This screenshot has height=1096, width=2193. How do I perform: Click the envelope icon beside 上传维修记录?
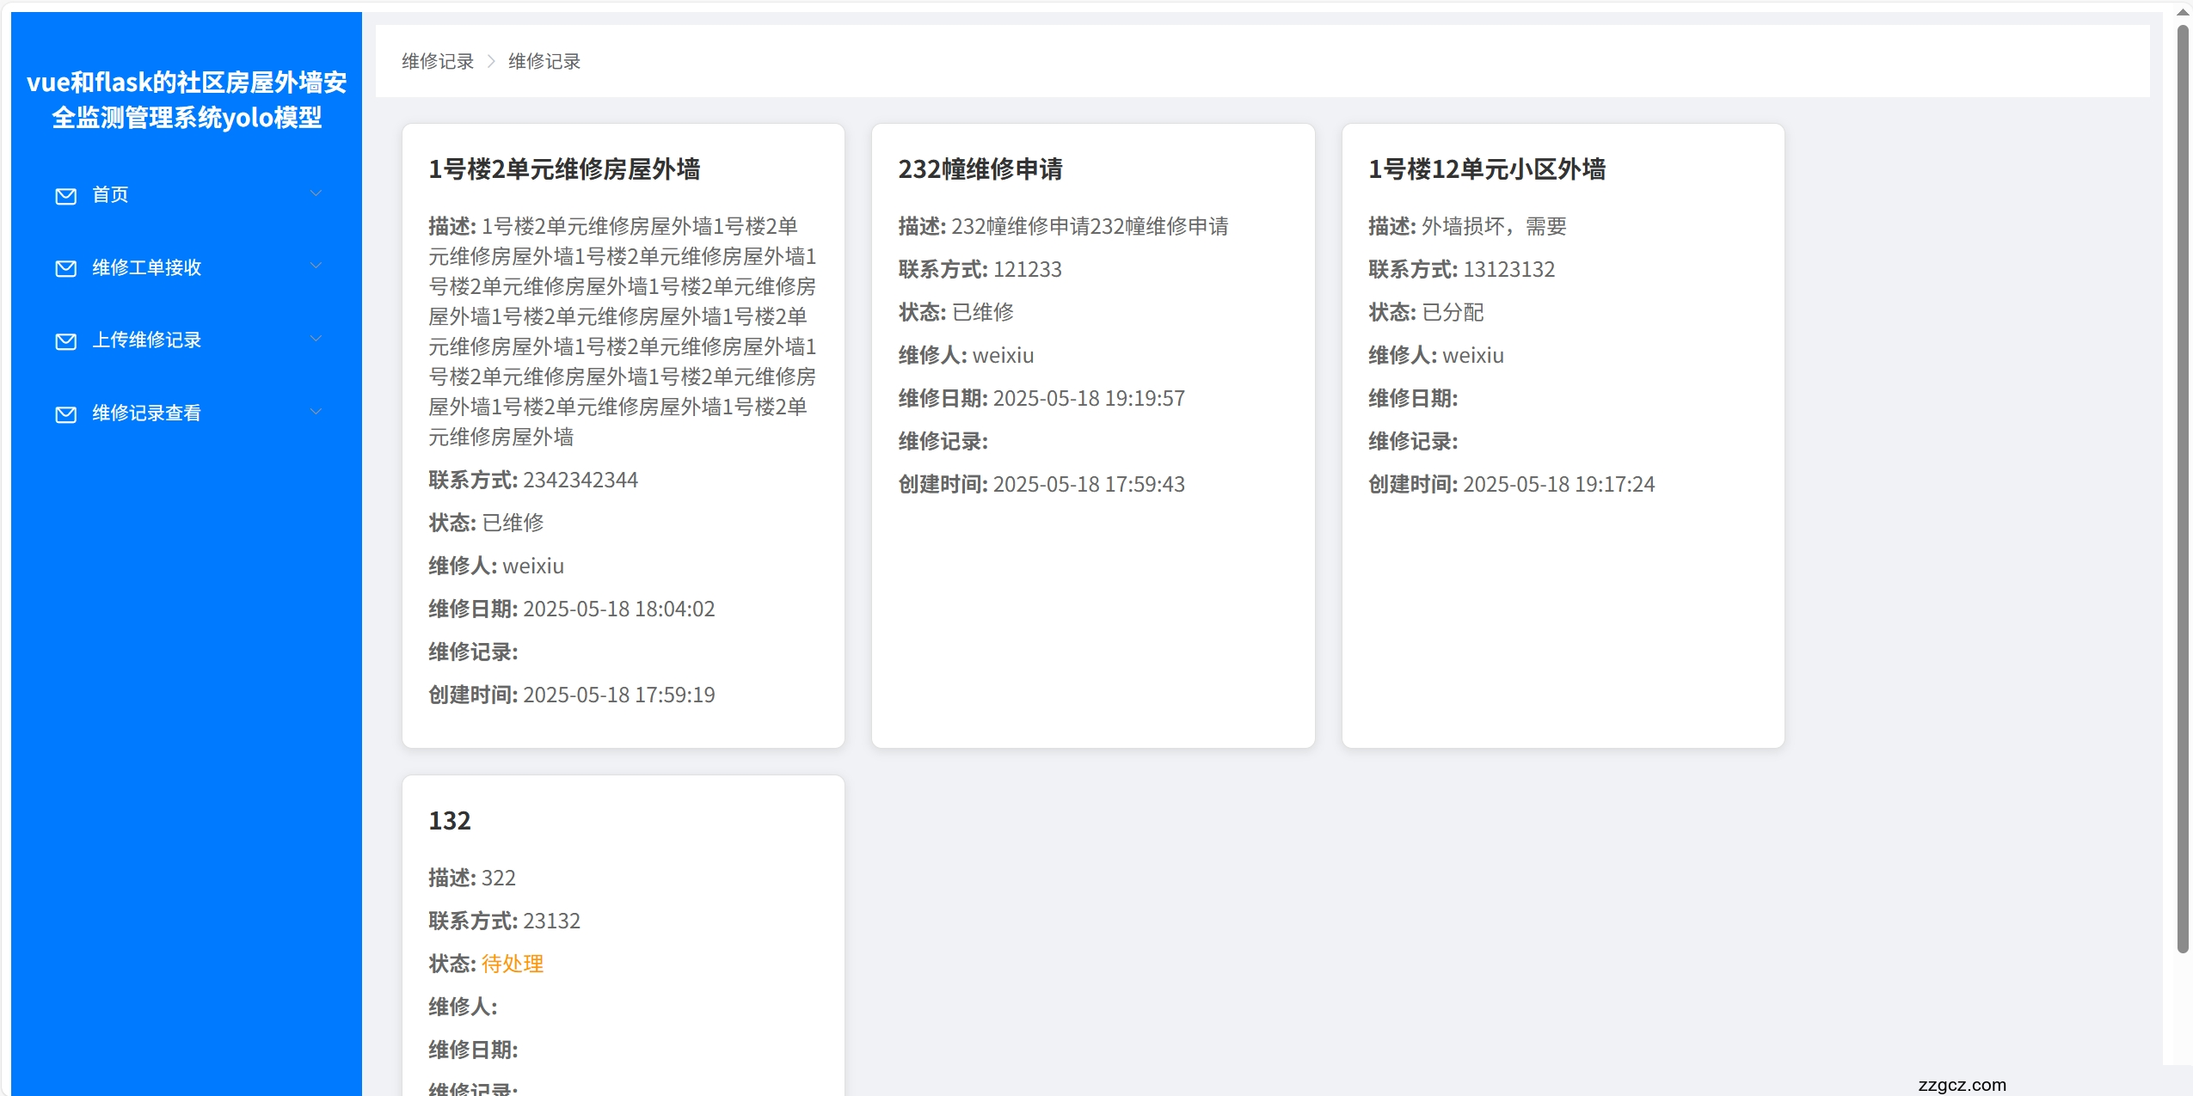pyautogui.click(x=65, y=341)
